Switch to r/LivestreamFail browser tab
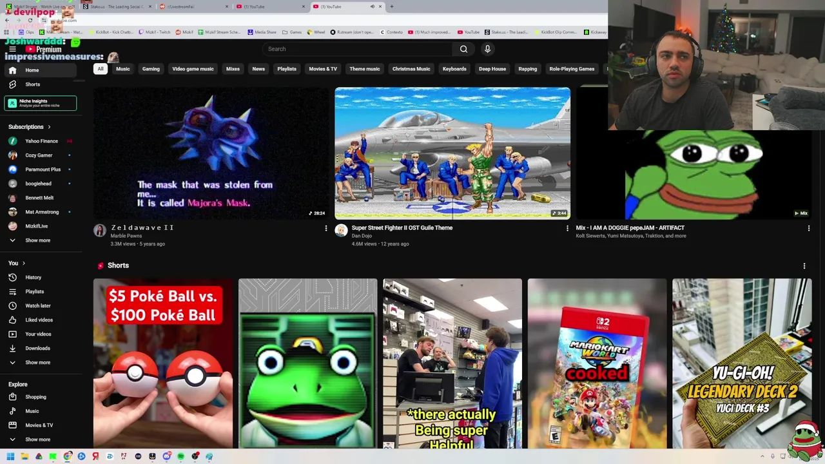The height and width of the screenshot is (464, 825). click(193, 6)
